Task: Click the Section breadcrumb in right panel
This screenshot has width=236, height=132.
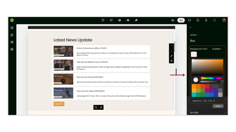Action: pos(193,35)
